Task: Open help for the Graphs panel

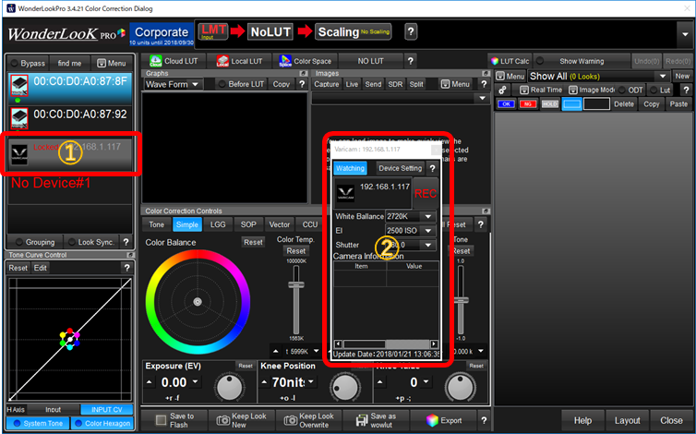Action: (x=302, y=84)
